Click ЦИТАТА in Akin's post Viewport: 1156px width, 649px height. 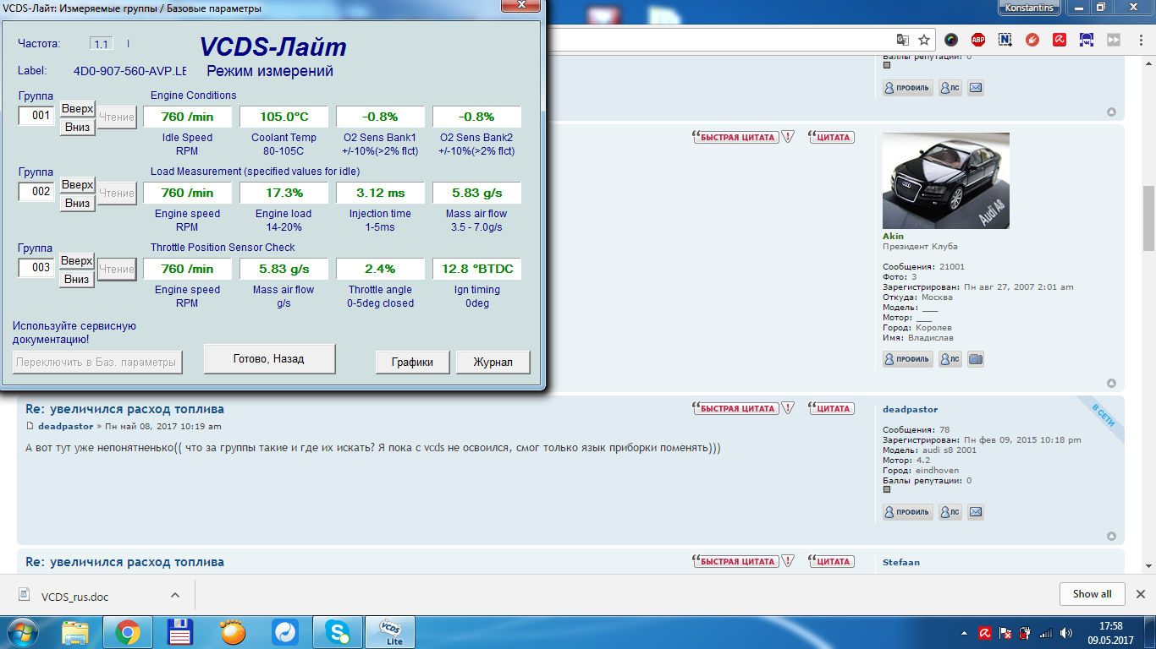[x=831, y=137]
